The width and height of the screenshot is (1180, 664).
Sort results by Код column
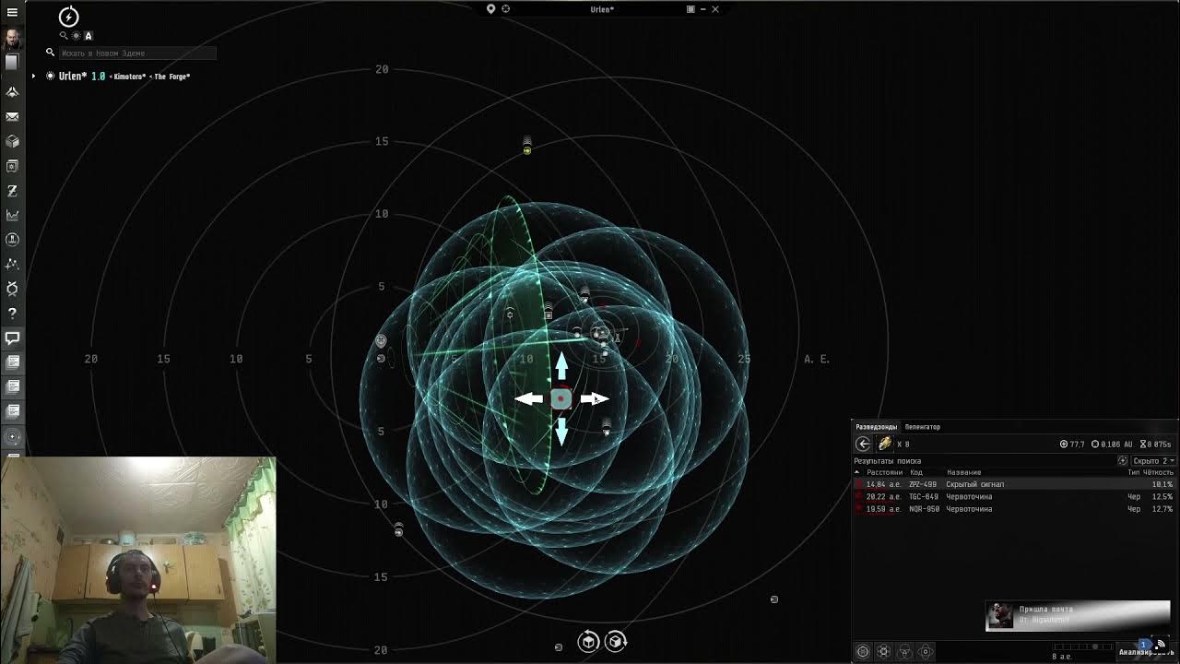(x=916, y=472)
